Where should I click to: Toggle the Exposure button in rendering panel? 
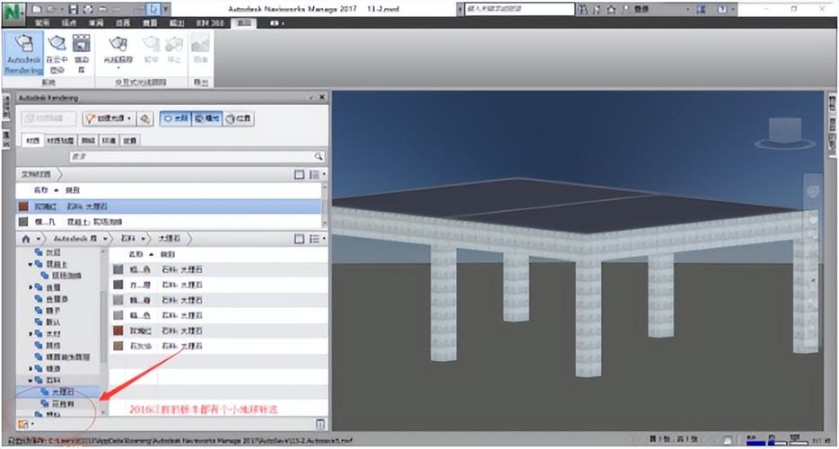click(206, 119)
